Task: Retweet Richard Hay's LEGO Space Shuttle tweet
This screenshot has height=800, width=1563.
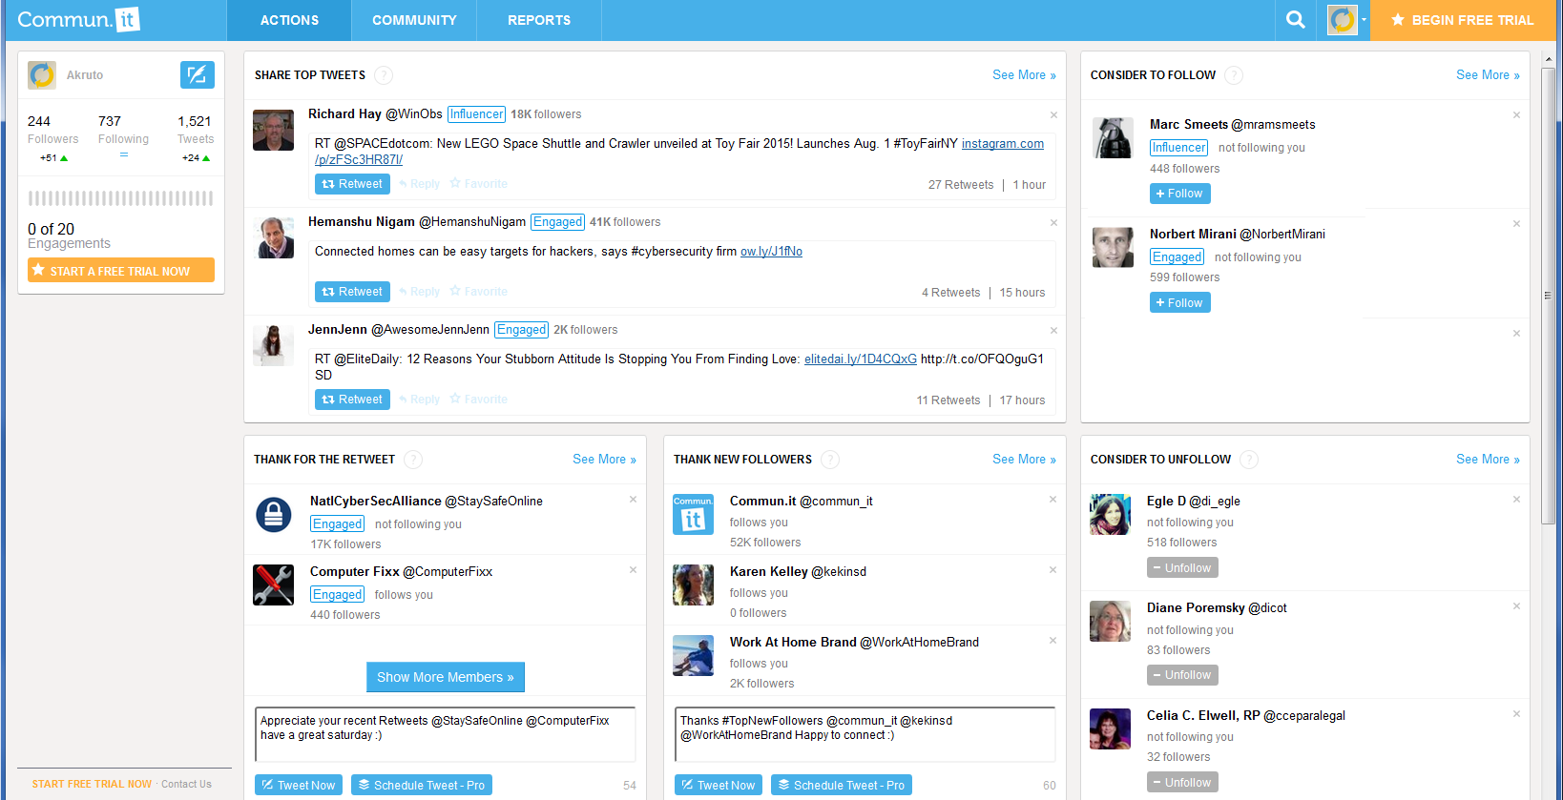Action: (352, 184)
